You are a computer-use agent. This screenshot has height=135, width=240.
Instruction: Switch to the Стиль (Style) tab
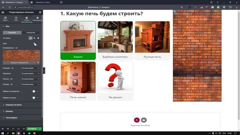(x=27, y=19)
